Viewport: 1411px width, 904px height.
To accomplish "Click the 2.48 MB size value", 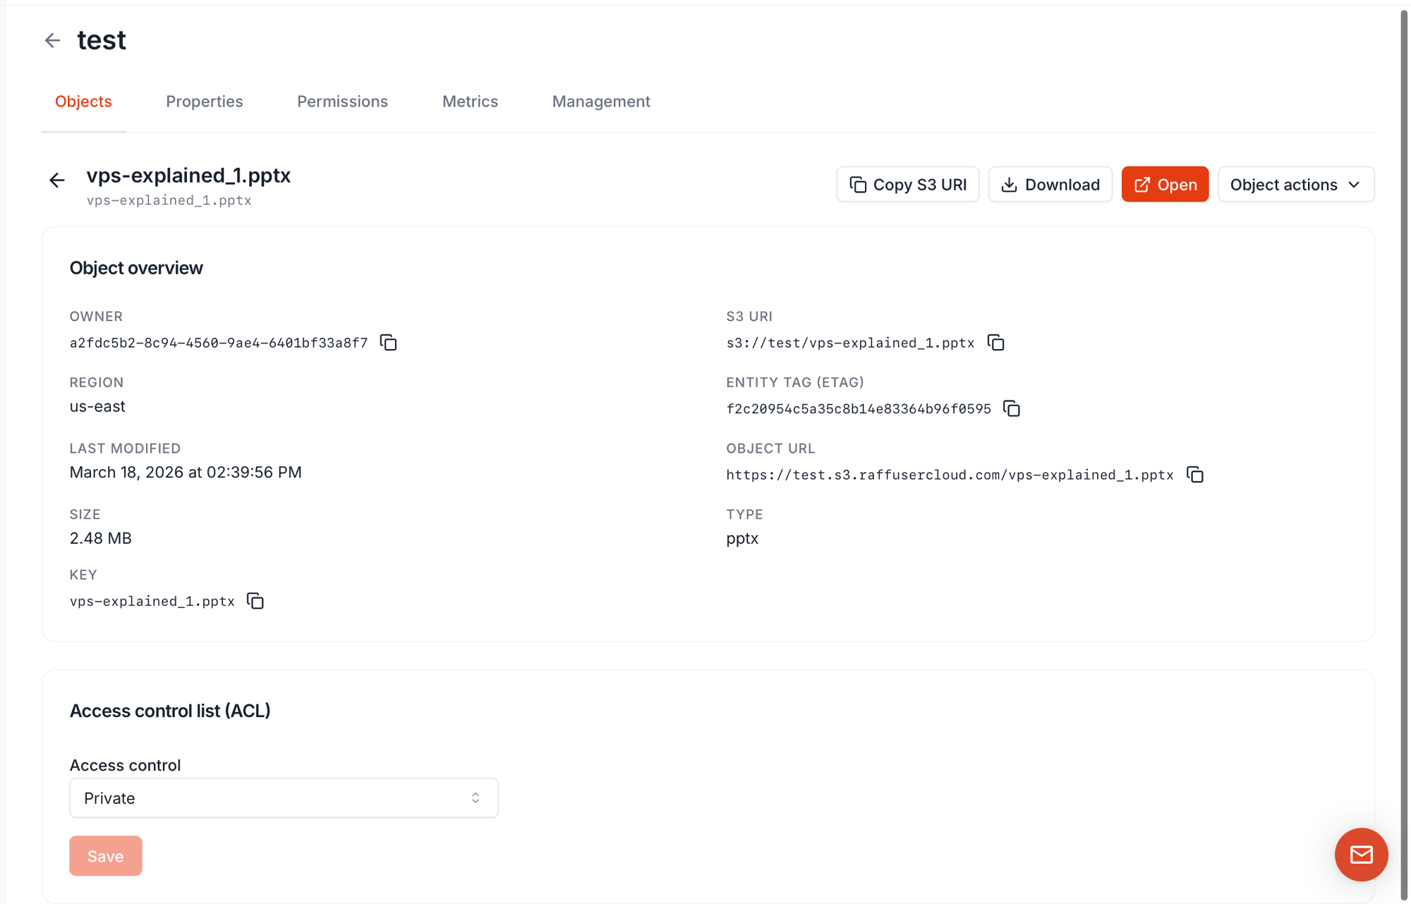I will pyautogui.click(x=101, y=538).
